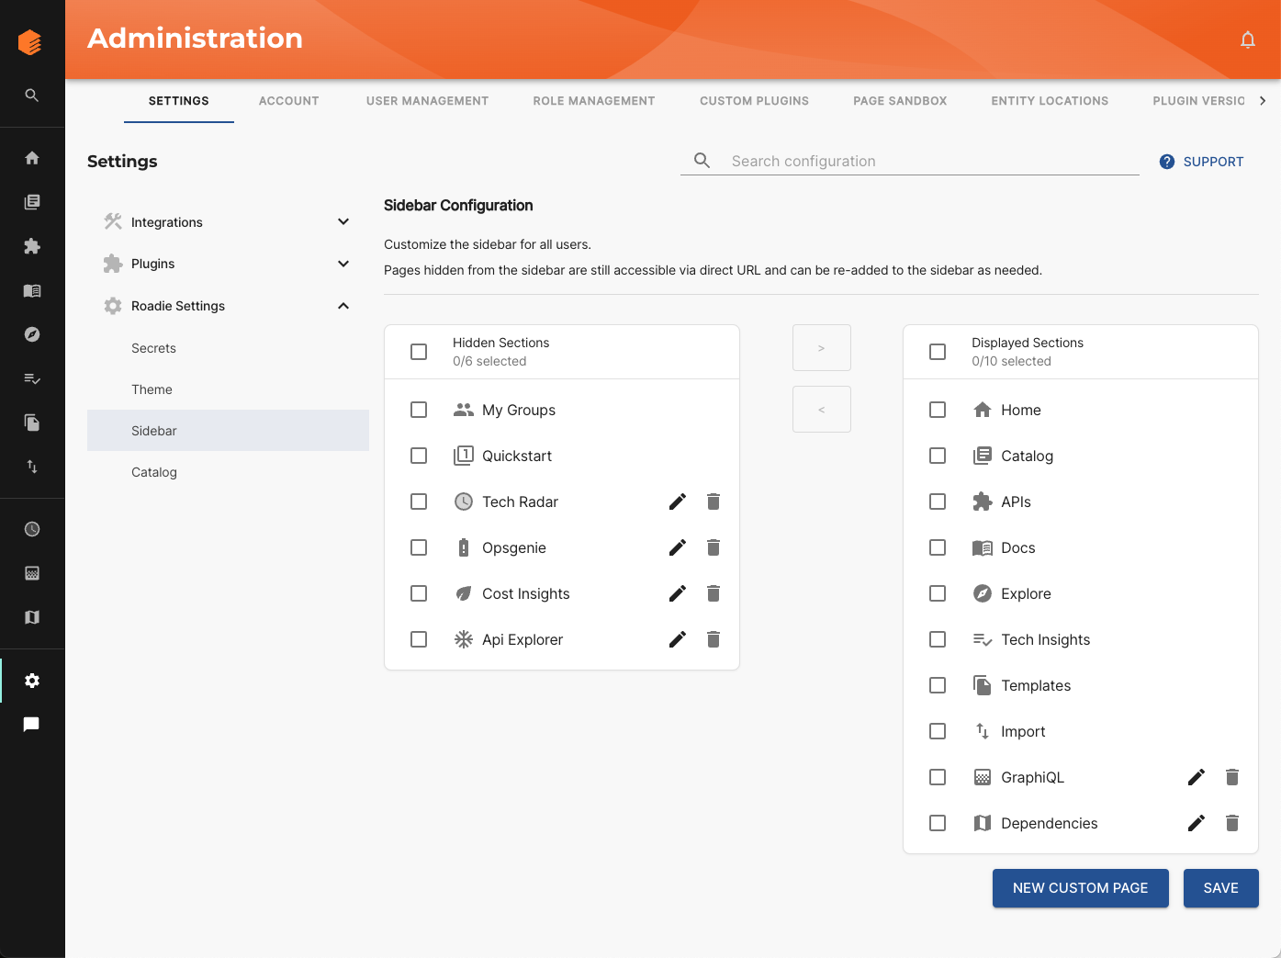Move selected sections to Hidden
The height and width of the screenshot is (958, 1281).
822,410
